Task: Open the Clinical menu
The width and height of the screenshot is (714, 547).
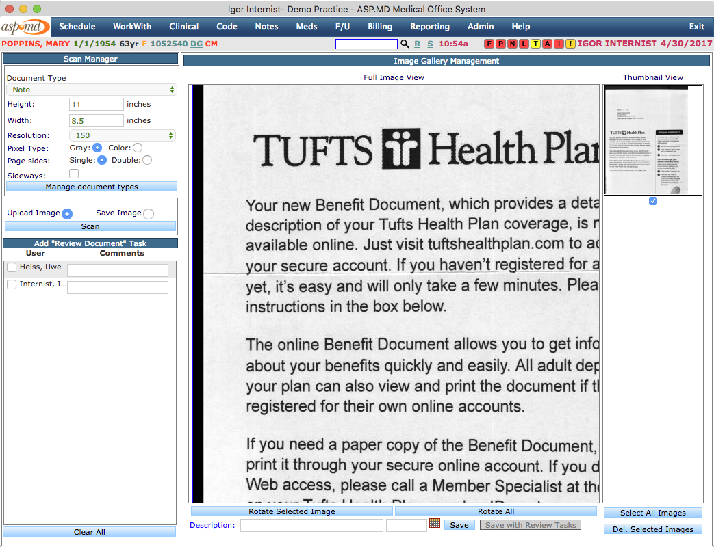Action: coord(184,27)
